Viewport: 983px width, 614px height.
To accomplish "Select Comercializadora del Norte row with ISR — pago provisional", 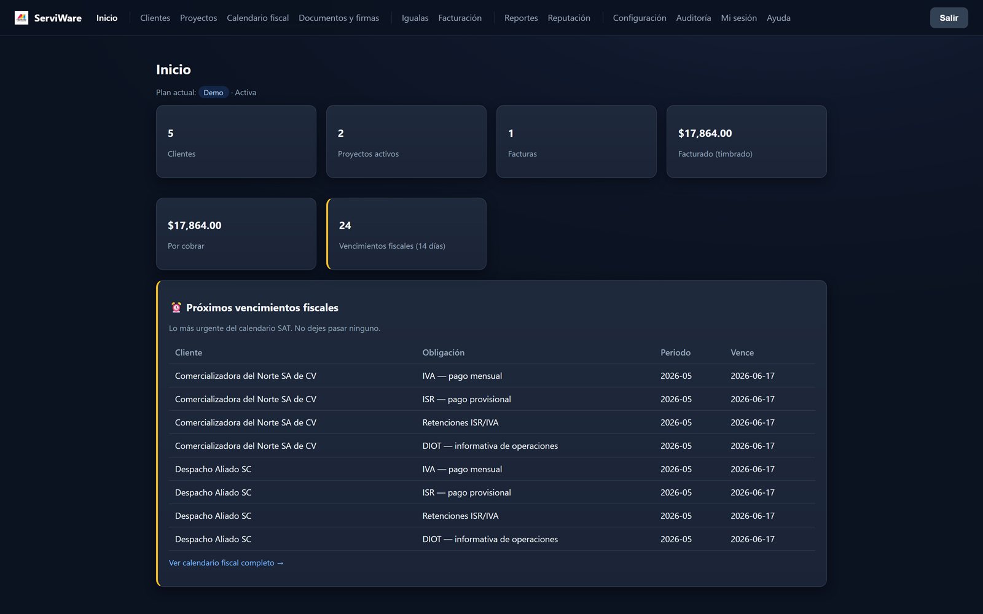I will pyautogui.click(x=491, y=399).
